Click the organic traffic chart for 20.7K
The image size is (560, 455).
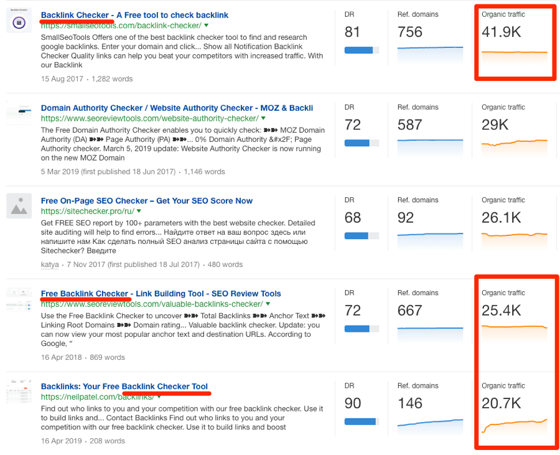(515, 427)
